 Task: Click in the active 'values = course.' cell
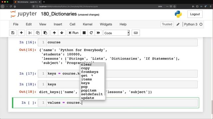pyautogui.click(x=117, y=103)
